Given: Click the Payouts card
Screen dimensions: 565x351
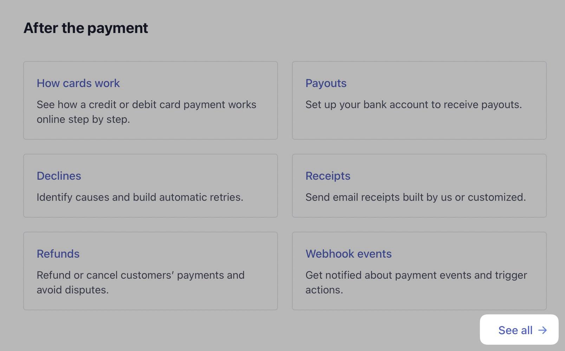Looking at the screenshot, I should 419,100.
